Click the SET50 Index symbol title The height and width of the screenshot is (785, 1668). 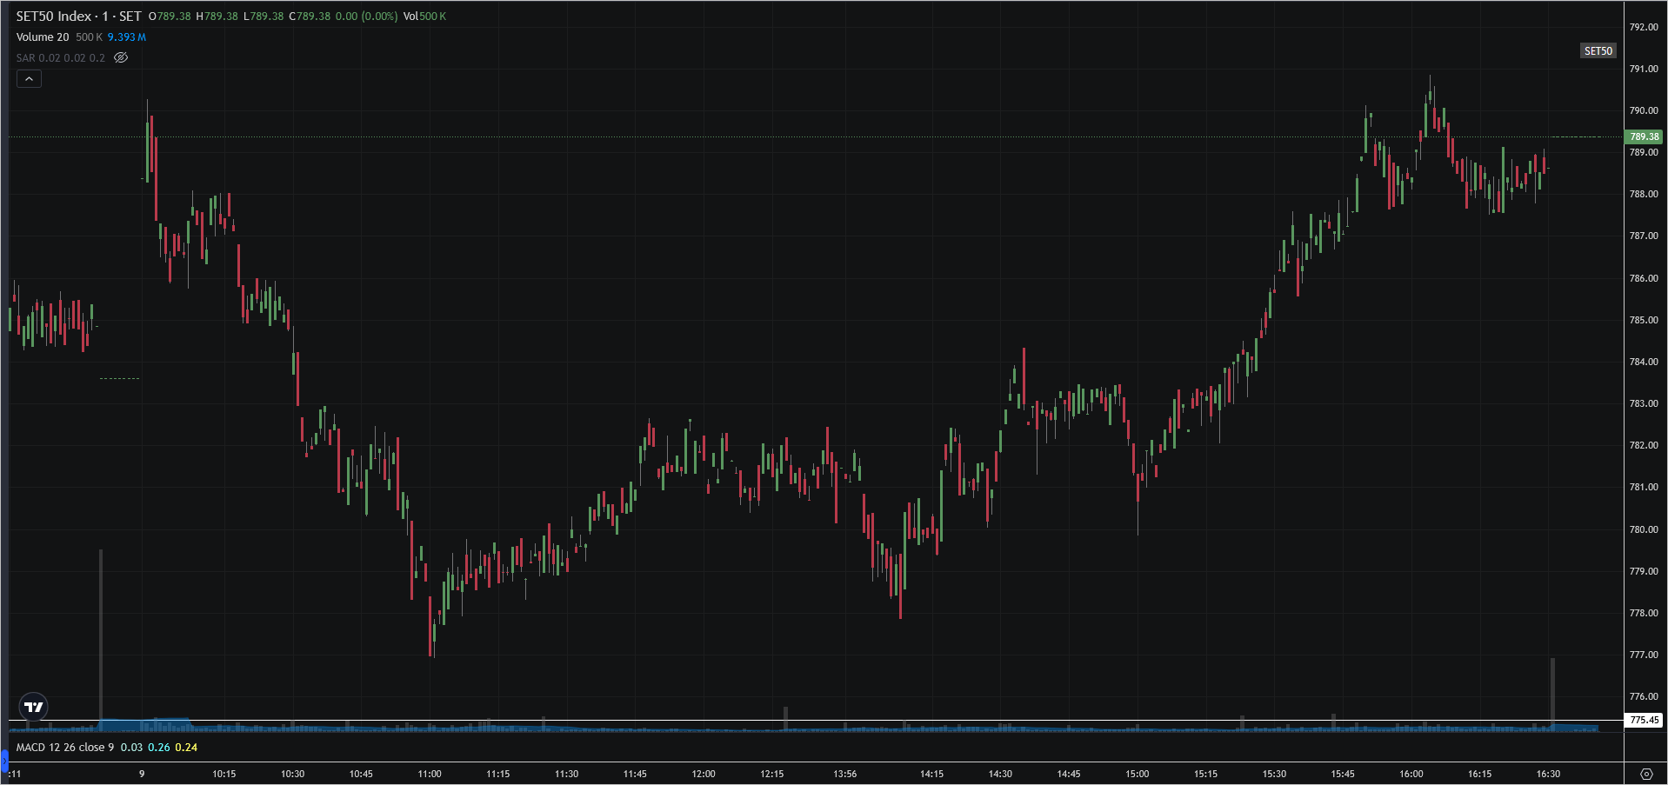pyautogui.click(x=78, y=17)
